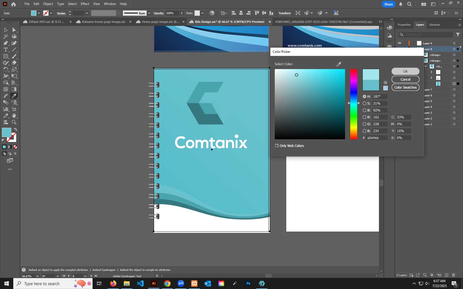Edit the hex color field a2e4ea
The width and height of the screenshot is (463, 289).
pos(377,138)
